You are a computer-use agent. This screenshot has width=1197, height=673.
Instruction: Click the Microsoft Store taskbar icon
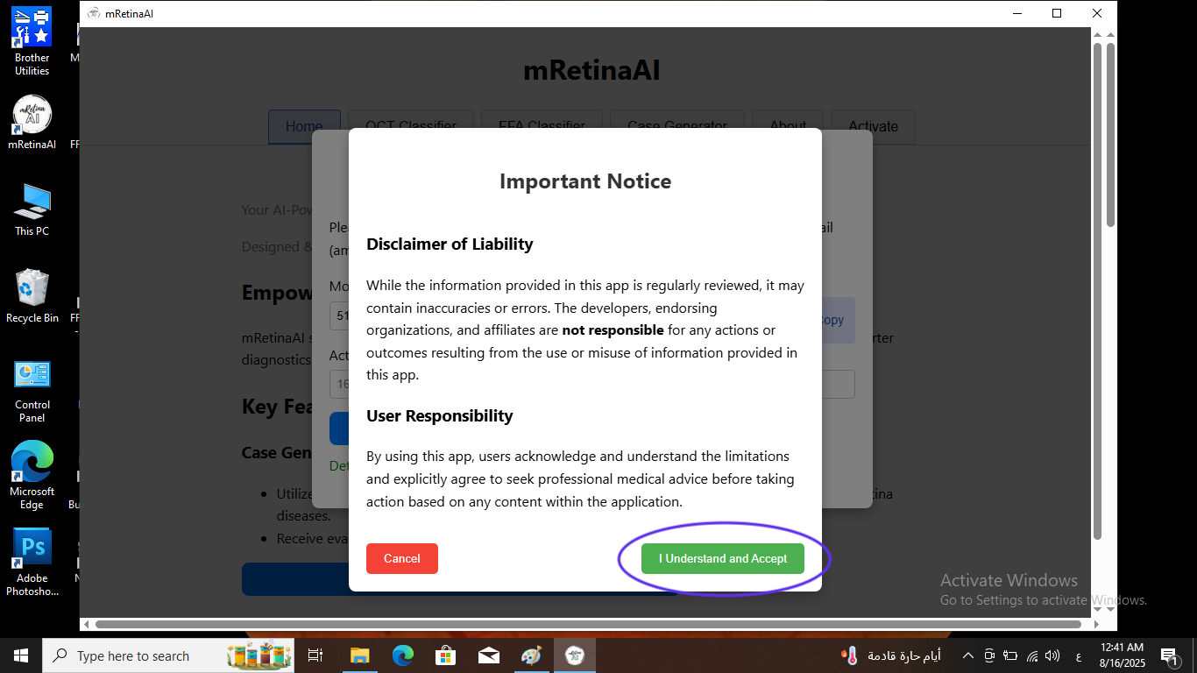click(446, 655)
